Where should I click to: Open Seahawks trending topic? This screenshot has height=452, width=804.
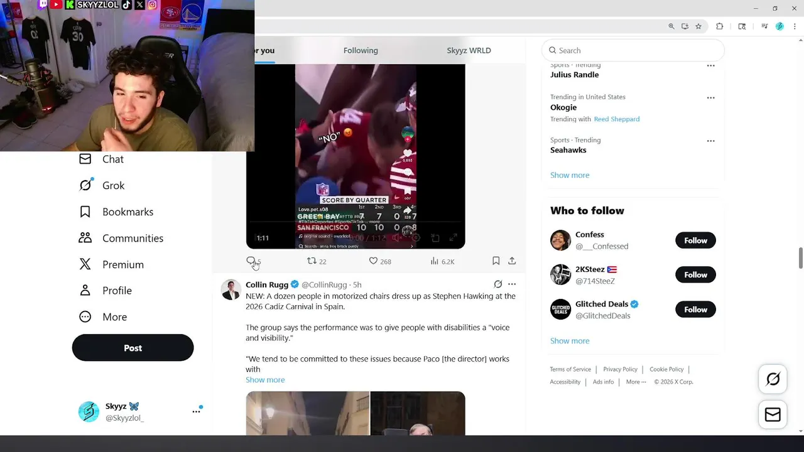pyautogui.click(x=568, y=150)
